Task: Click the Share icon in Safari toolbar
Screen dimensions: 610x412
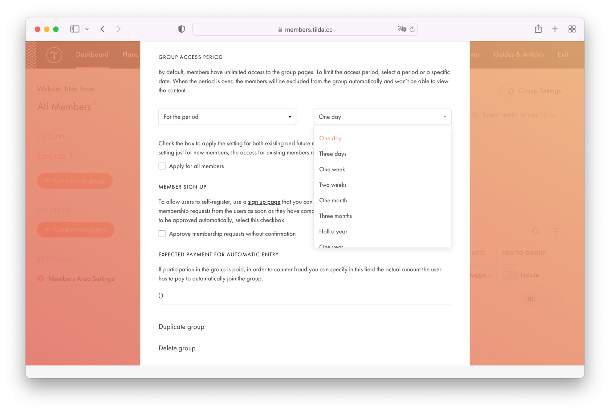Action: [538, 29]
